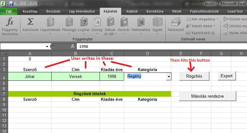Click the Kategória header in row 8
This screenshot has width=247, height=133.
click(147, 99)
